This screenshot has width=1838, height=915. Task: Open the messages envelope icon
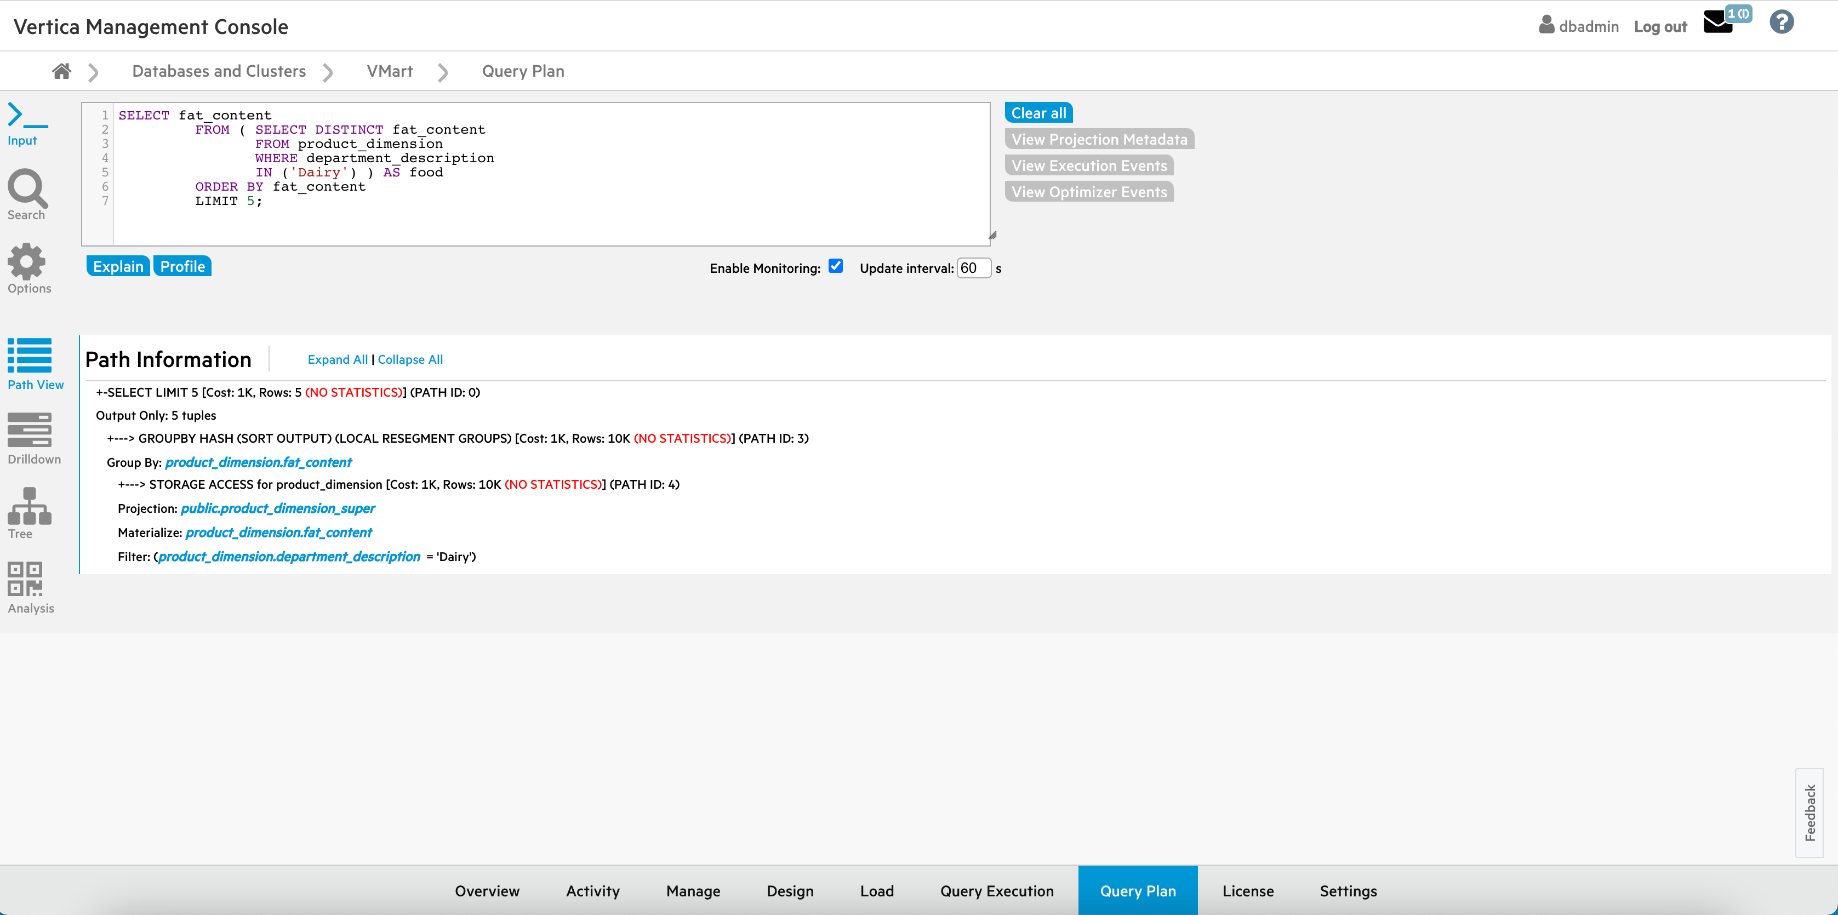click(x=1717, y=23)
